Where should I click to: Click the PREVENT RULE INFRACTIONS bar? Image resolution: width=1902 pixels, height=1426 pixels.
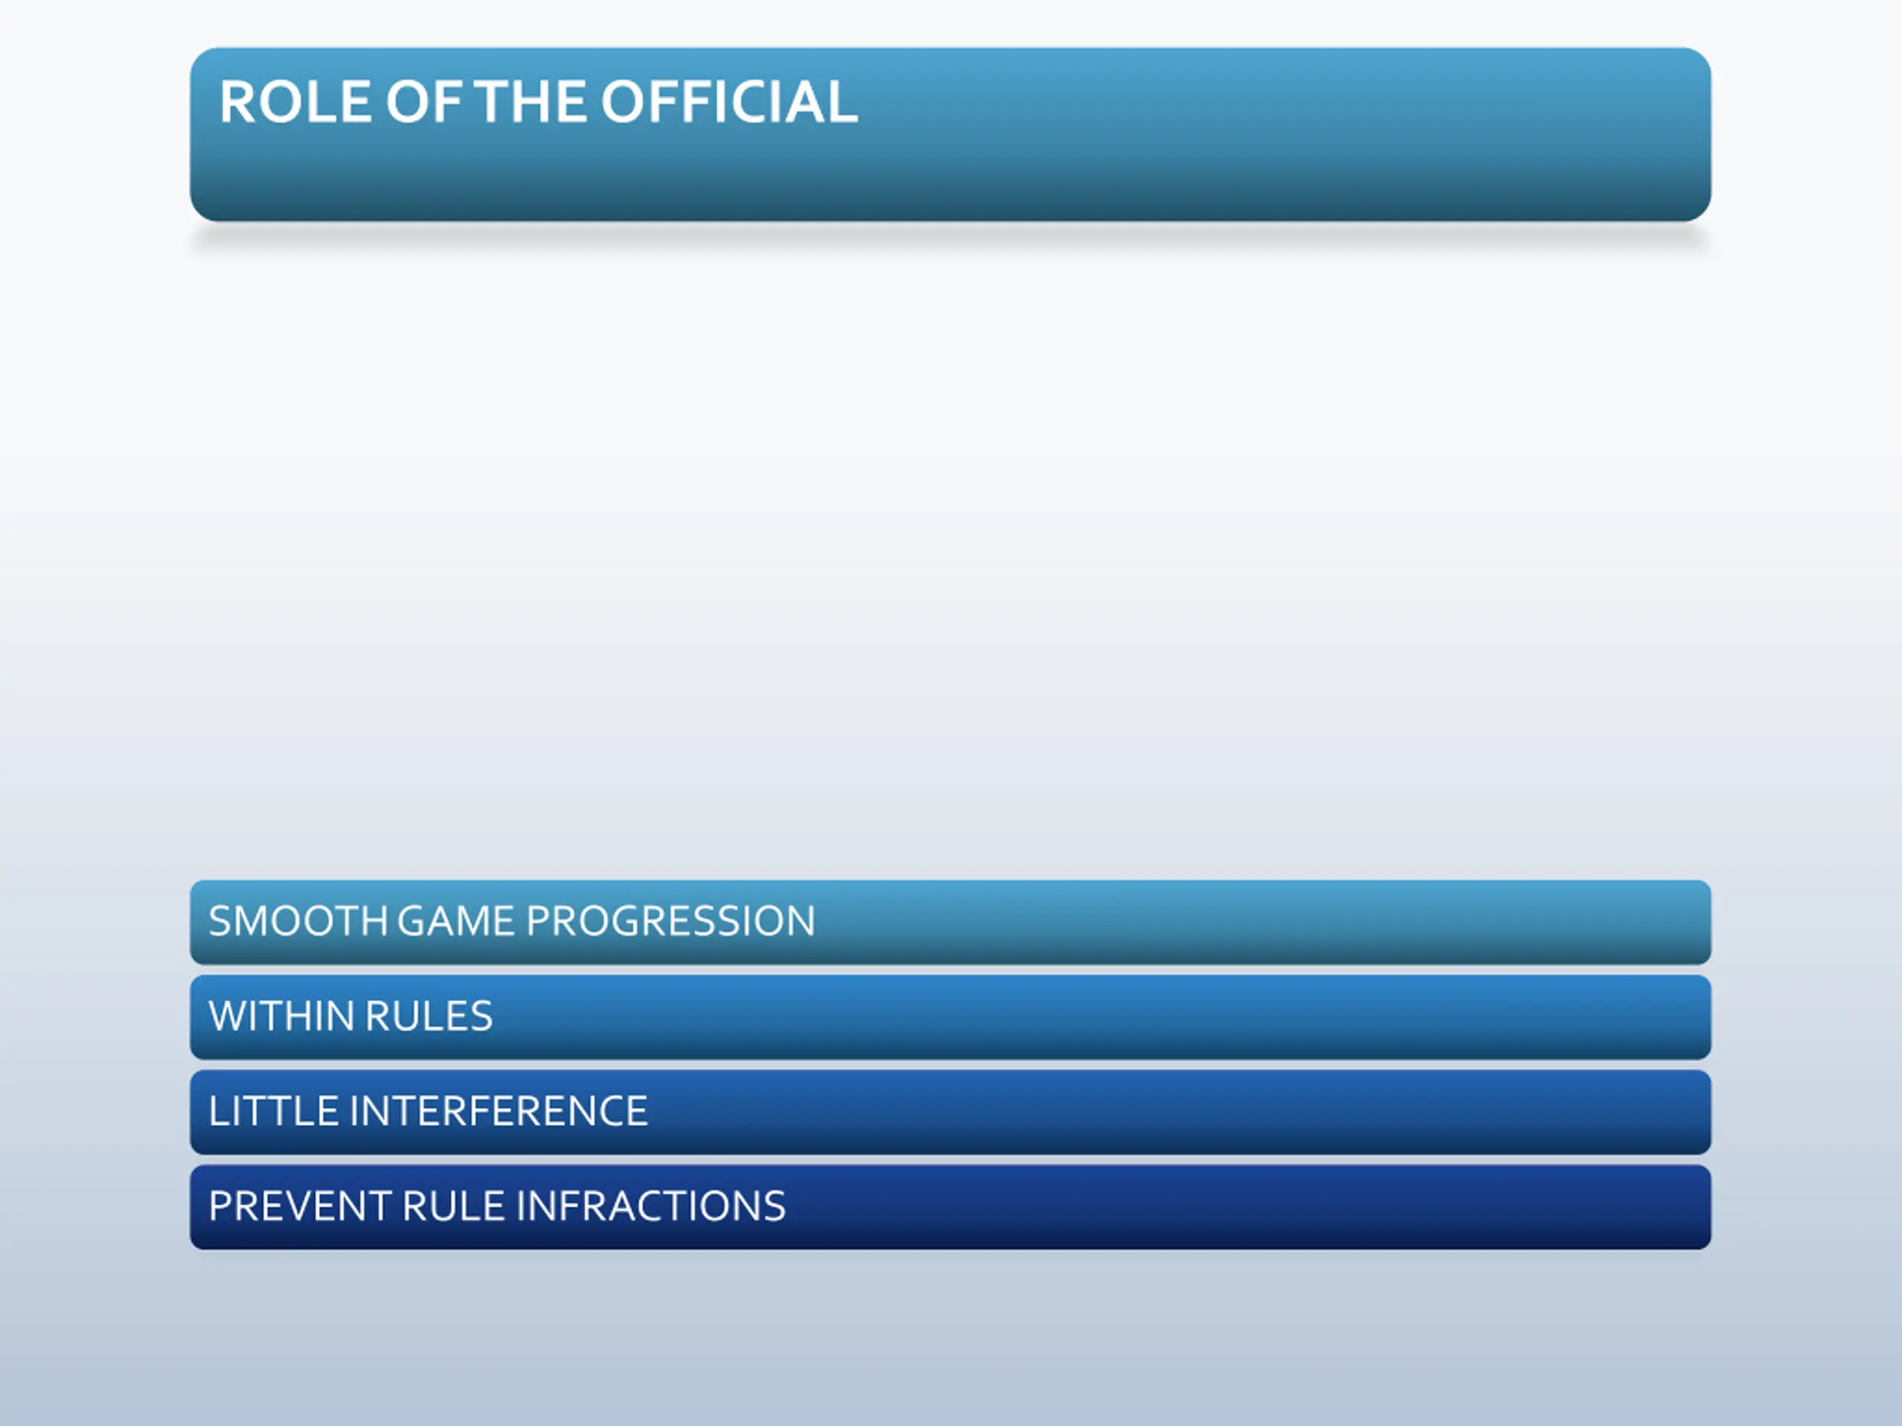tap(950, 1207)
